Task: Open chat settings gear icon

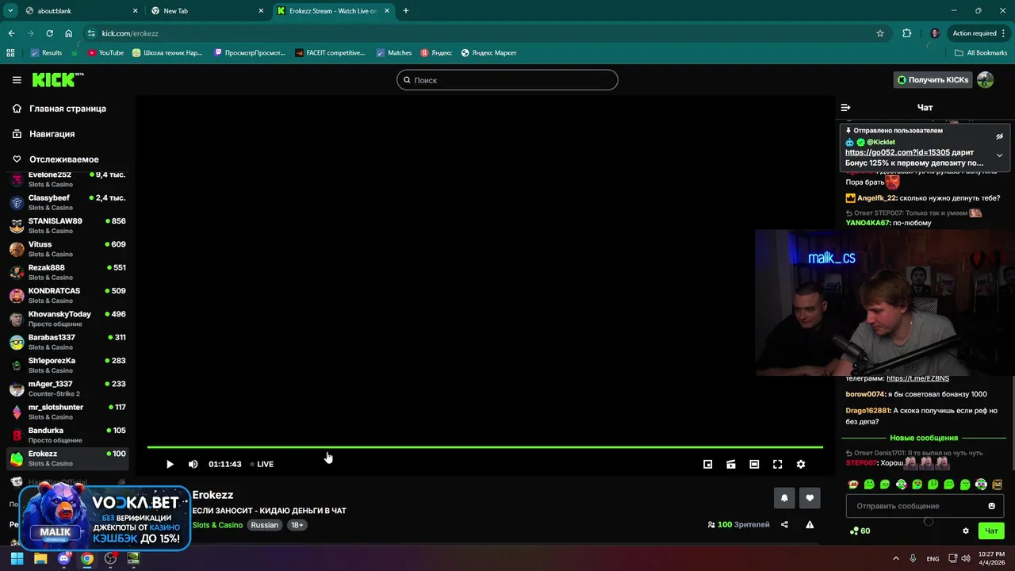Action: 966,531
